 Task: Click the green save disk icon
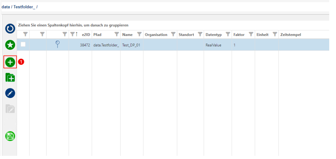pos(10,136)
